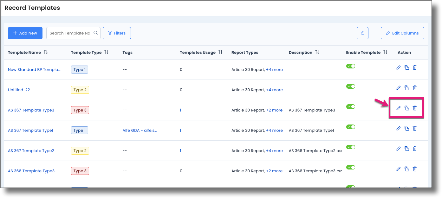
Task: Duplicate the AS 367 Template Type3 template
Action: (x=406, y=108)
